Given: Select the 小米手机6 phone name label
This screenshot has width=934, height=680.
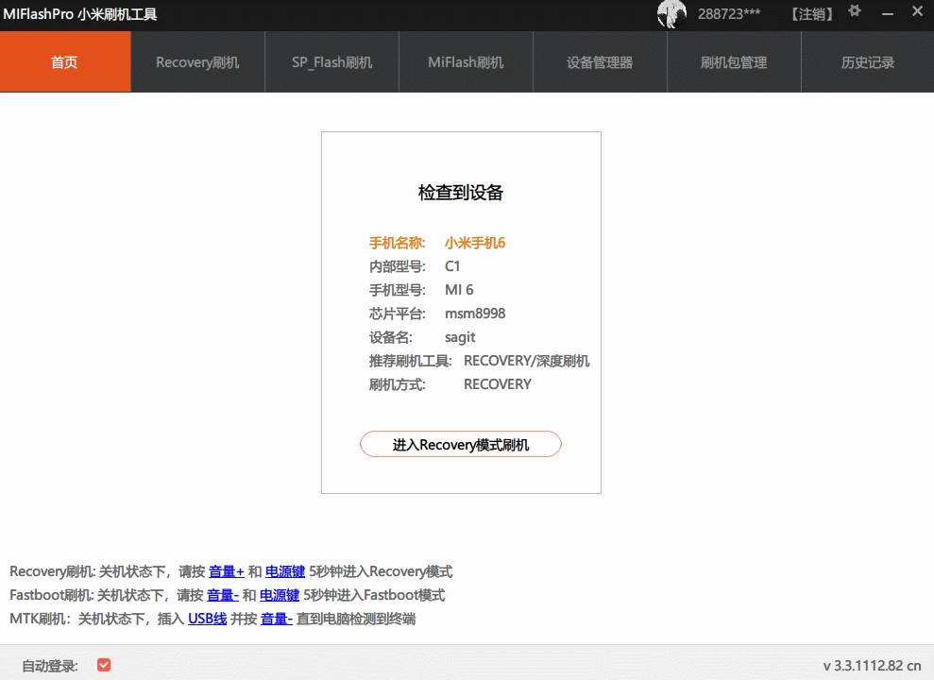Looking at the screenshot, I should [475, 243].
